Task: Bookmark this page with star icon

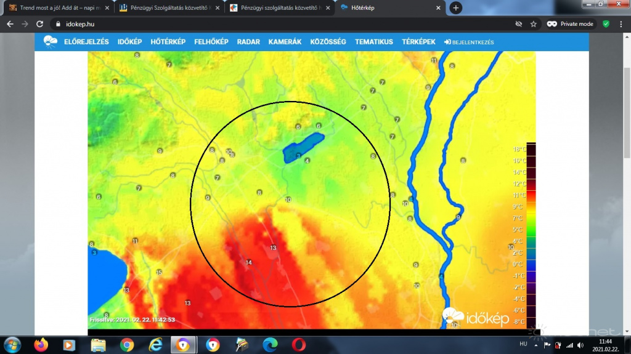Action: (533, 24)
